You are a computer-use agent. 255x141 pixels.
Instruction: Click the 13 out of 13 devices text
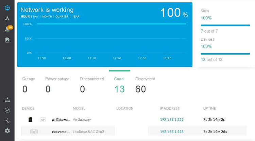211,60
